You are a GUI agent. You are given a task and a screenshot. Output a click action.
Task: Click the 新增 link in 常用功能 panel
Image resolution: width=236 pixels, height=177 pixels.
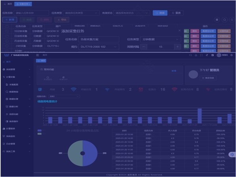(x=174, y=71)
